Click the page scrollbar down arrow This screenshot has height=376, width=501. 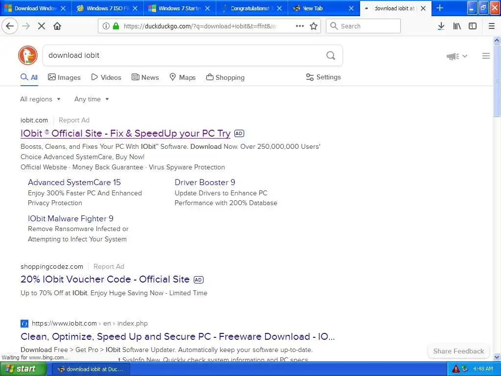click(x=497, y=357)
